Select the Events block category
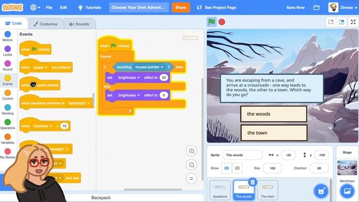This screenshot has width=359, height=202. pyautogui.click(x=7, y=80)
